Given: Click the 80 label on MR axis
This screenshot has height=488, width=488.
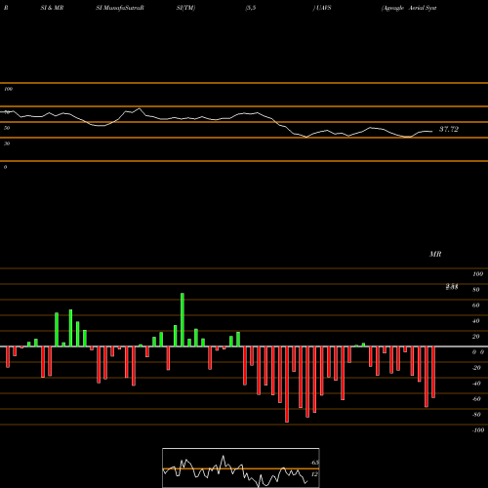Looking at the screenshot, I should pyautogui.click(x=476, y=290).
